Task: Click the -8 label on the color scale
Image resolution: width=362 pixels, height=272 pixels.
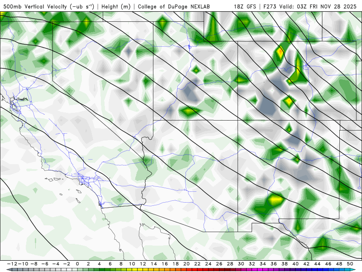Action: point(34,264)
